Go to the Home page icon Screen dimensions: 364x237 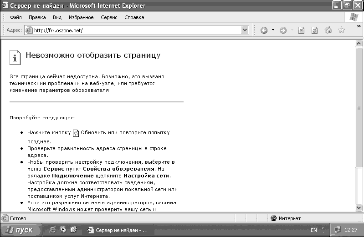coord(328,30)
